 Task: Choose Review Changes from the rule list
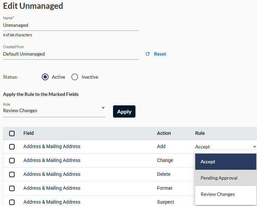coord(226,194)
